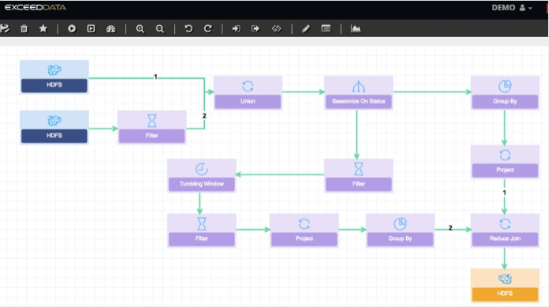
Task: Click the code brackets icon
Action: click(x=277, y=28)
